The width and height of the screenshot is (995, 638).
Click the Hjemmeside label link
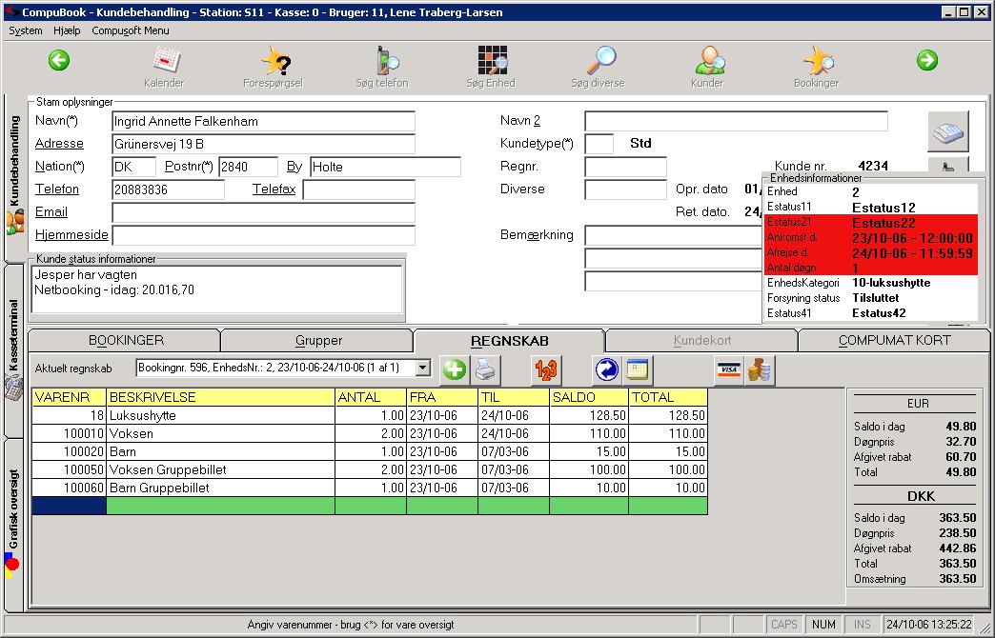click(71, 234)
